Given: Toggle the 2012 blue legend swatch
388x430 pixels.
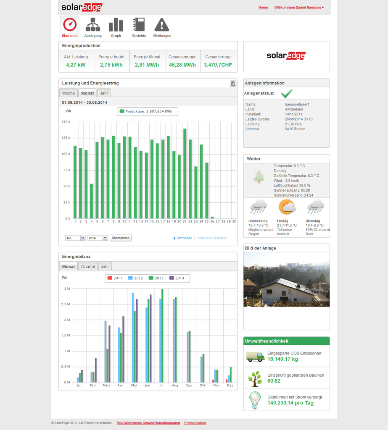Looking at the screenshot, I should point(130,278).
